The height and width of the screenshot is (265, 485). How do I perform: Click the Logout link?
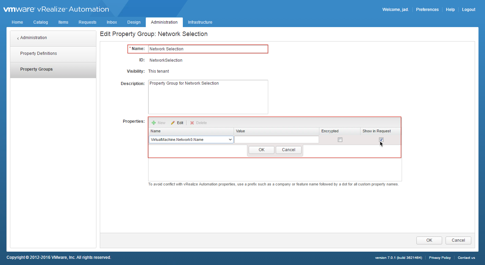469,10
